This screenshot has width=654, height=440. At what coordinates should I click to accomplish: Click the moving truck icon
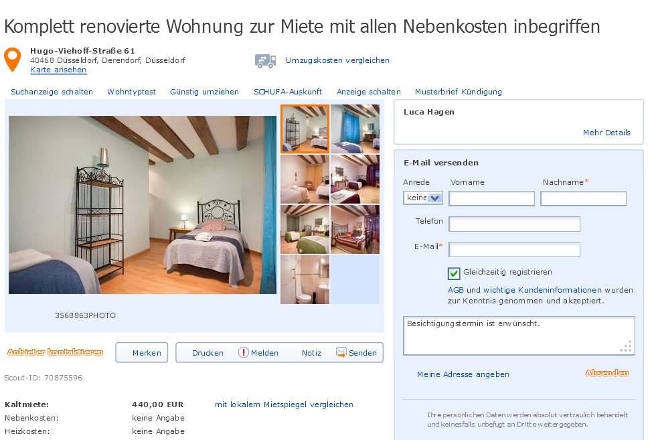click(x=265, y=61)
